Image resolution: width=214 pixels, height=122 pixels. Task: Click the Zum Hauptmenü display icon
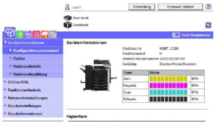[x=176, y=35]
